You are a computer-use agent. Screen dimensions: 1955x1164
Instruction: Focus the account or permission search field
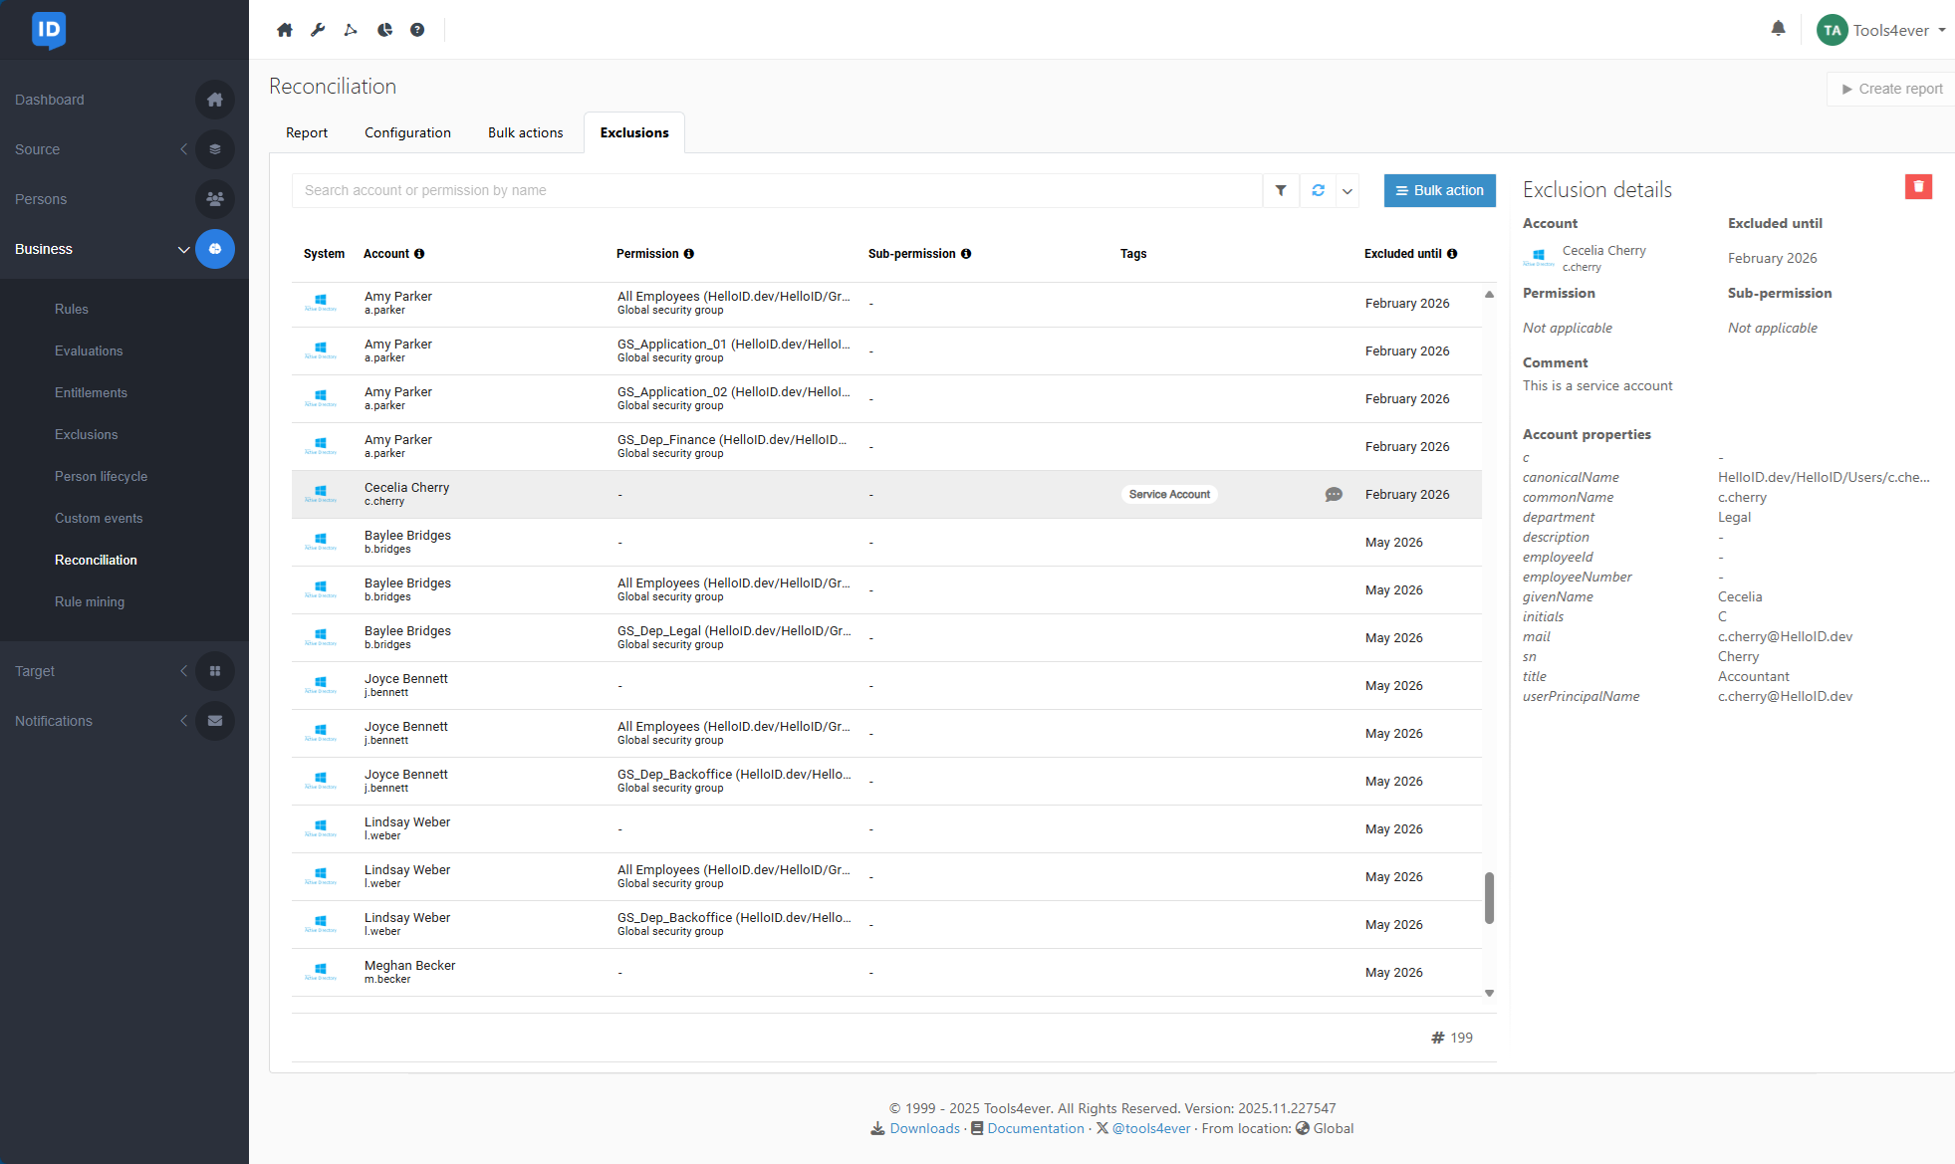pos(777,190)
